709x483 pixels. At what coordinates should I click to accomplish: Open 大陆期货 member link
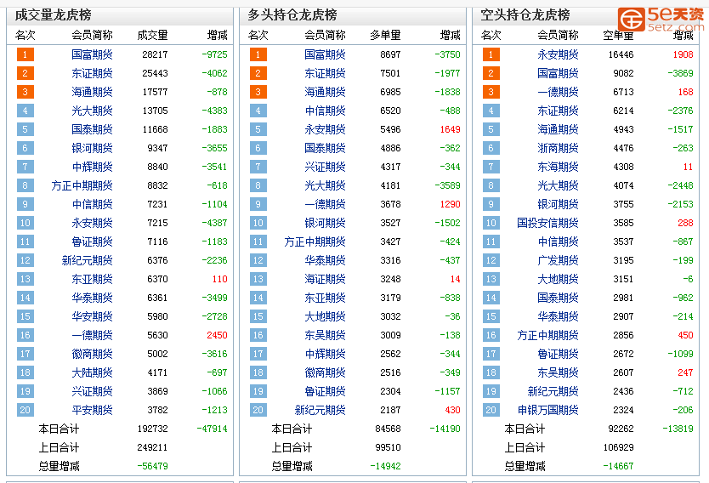coord(92,372)
